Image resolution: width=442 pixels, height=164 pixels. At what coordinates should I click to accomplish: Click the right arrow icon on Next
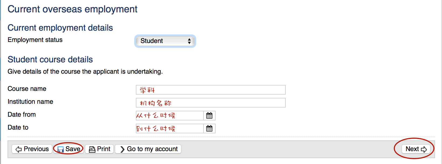(x=424, y=149)
